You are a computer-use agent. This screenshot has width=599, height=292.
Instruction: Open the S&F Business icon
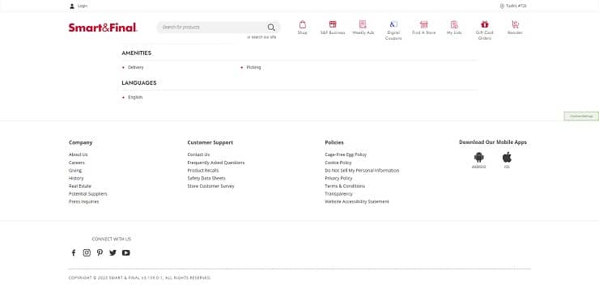pos(333,24)
